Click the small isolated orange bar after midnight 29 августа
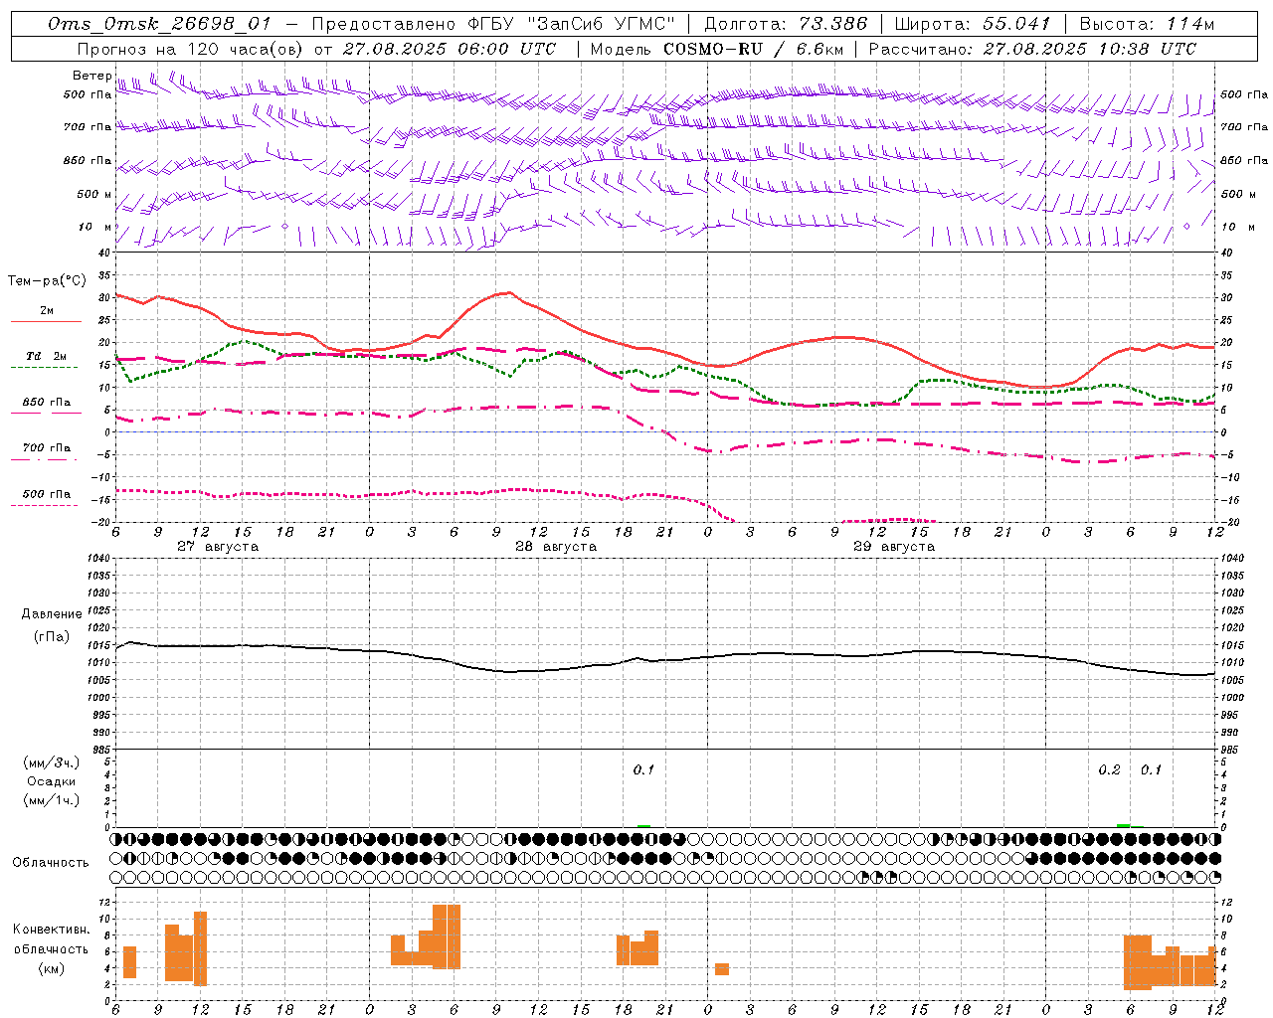Image resolution: width=1273 pixels, height=1018 pixels. click(722, 969)
